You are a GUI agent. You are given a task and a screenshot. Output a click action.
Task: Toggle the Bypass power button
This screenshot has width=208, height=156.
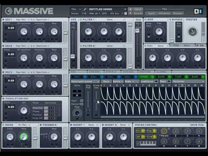tap(170, 19)
